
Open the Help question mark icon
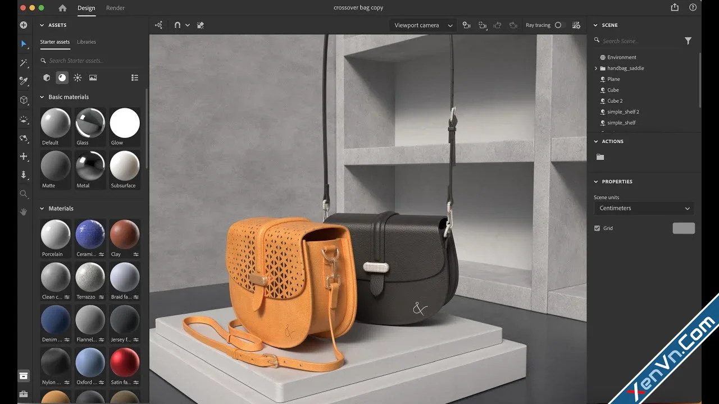[x=691, y=7]
